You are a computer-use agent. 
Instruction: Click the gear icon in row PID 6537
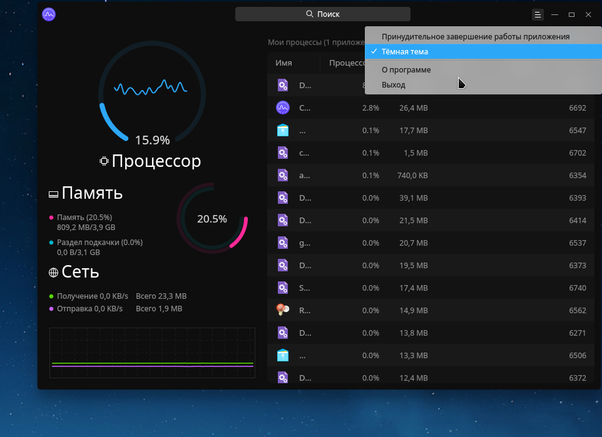[283, 243]
